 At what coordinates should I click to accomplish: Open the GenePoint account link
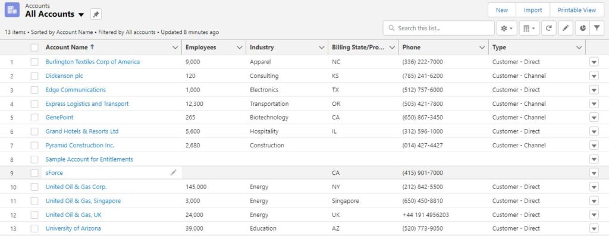coord(59,117)
